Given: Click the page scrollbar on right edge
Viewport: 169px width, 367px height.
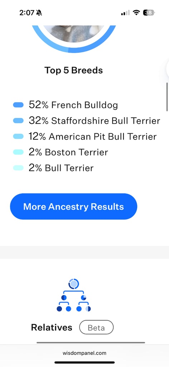Looking at the screenshot, I should click(x=167, y=97).
